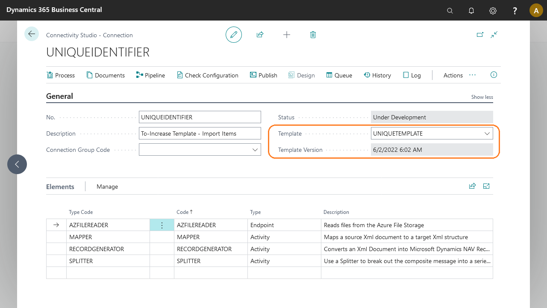The height and width of the screenshot is (308, 547).
Task: Collapse the General section header
Action: tap(59, 96)
